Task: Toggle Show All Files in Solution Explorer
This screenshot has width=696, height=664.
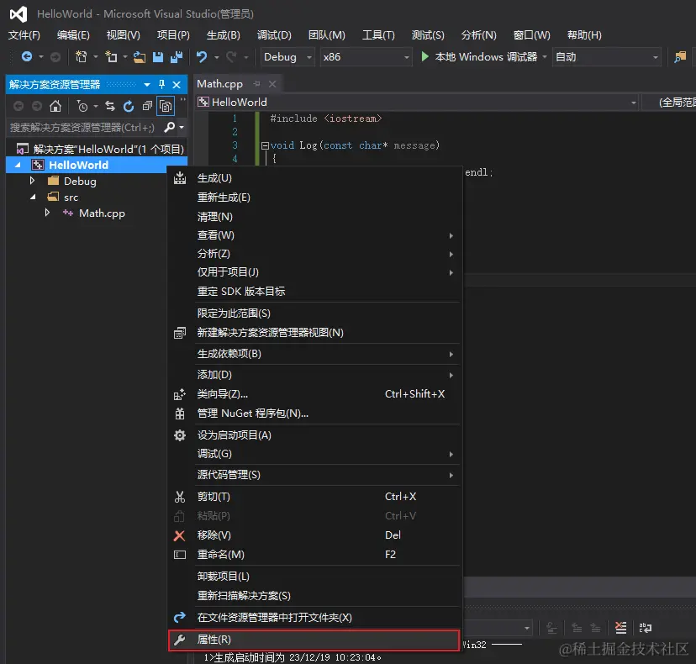Action: [166, 106]
